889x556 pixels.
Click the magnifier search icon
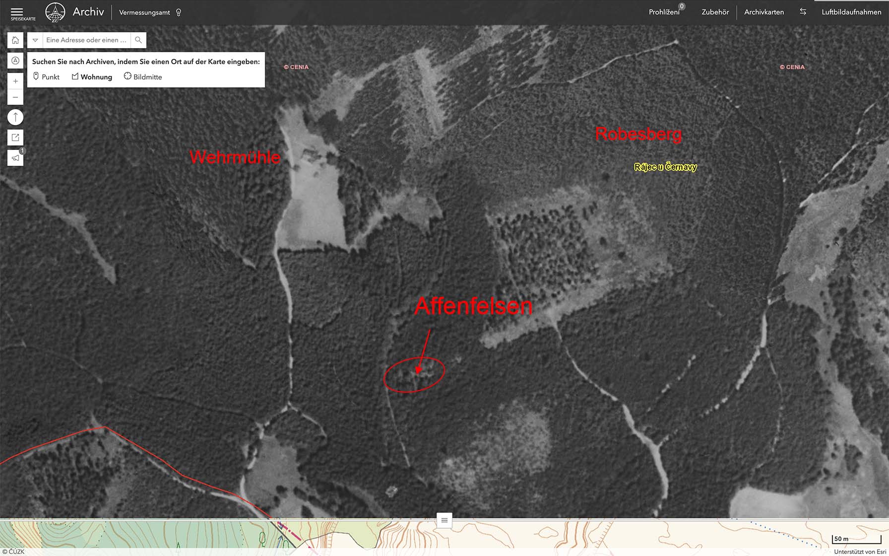(138, 40)
